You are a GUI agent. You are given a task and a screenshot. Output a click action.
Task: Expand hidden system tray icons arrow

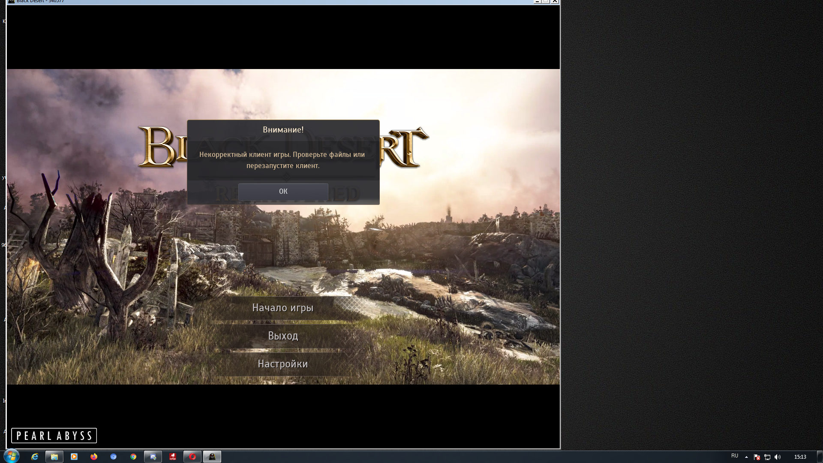746,457
